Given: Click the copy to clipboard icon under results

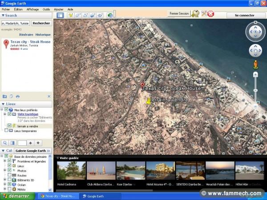Looking at the screenshot, I should point(11,96).
